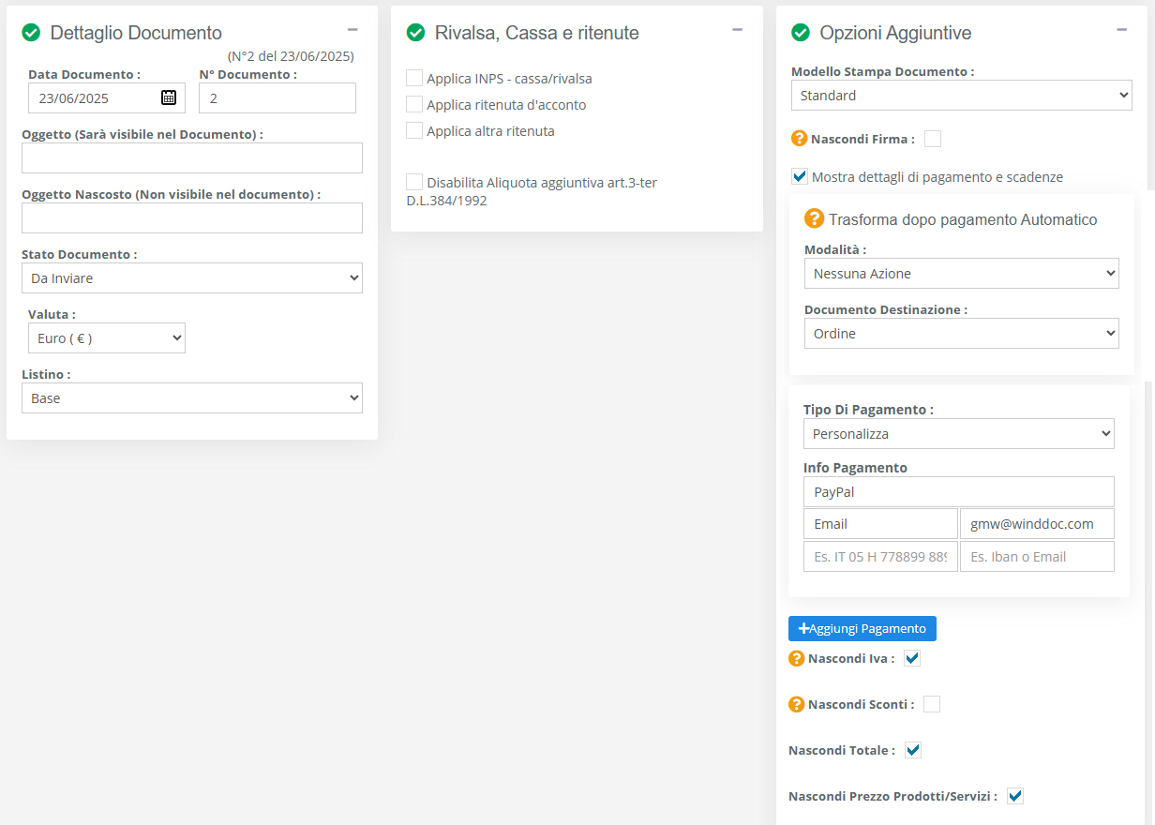Collapse the Dettaglio Documento panel

(352, 30)
